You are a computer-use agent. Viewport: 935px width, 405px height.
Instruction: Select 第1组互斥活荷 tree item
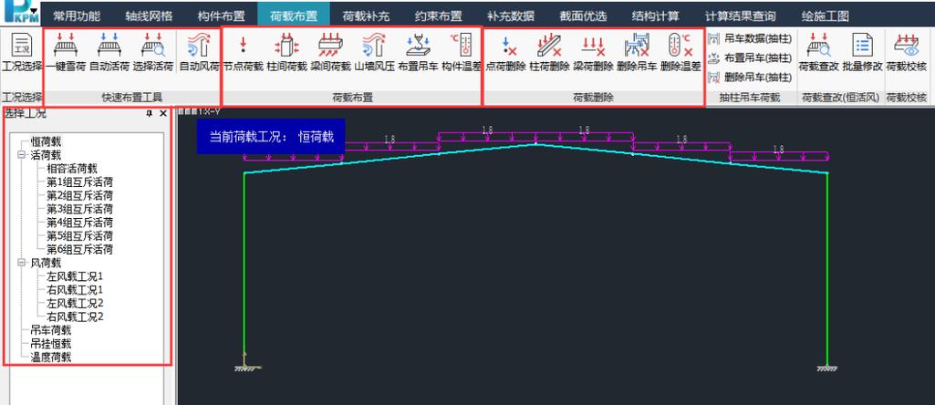click(x=80, y=182)
